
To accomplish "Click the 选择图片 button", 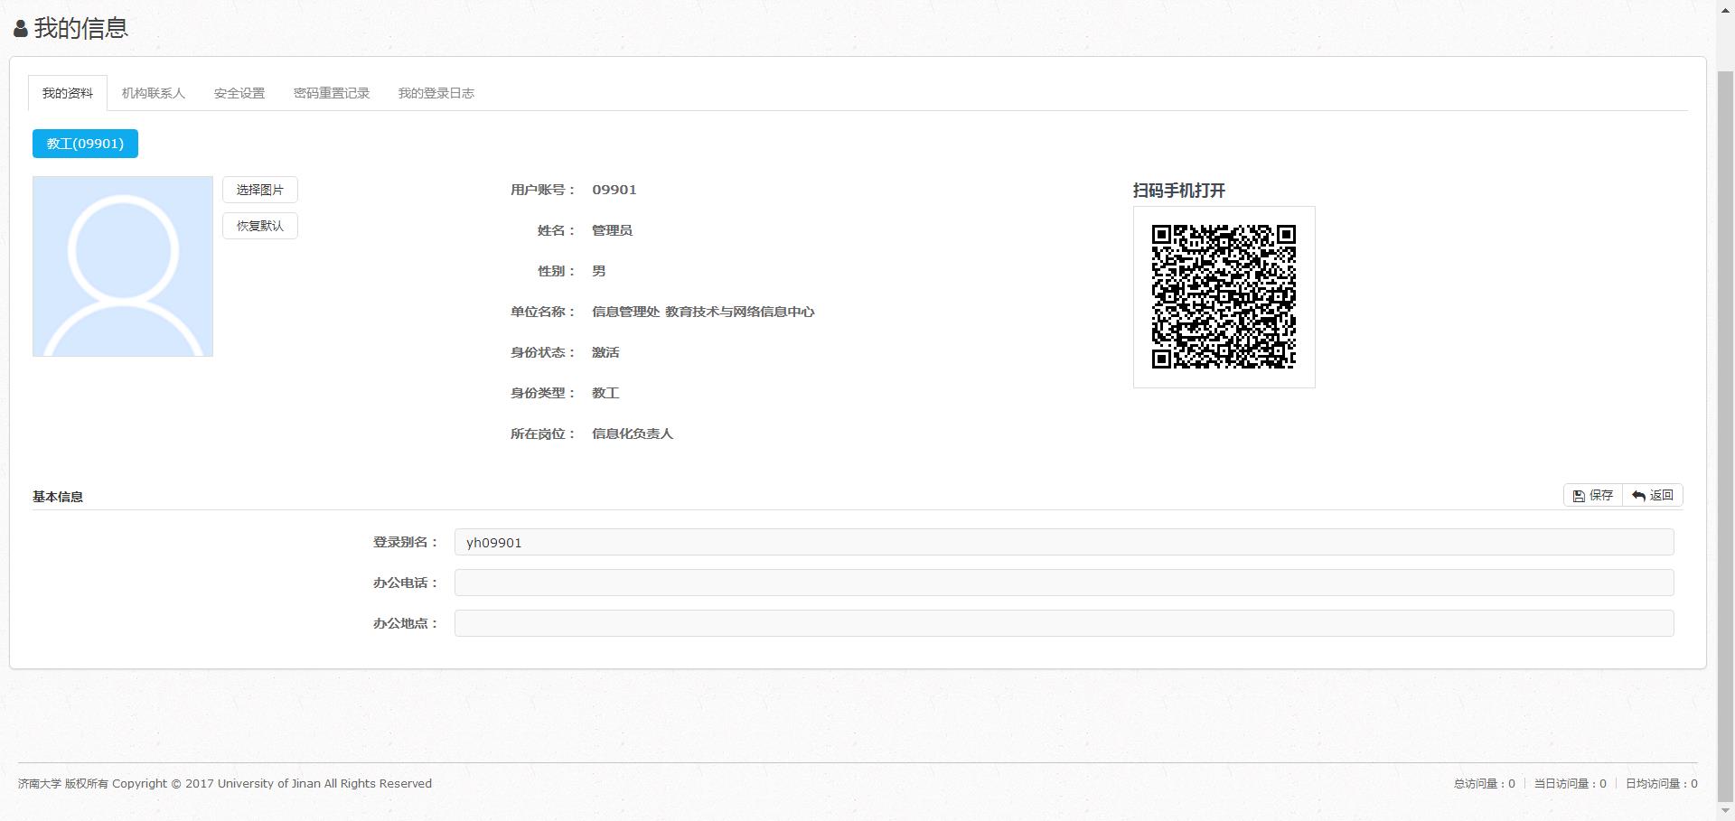I will click(260, 190).
